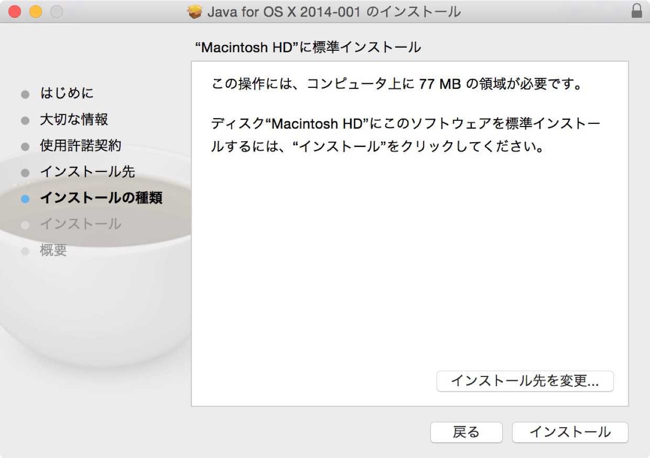Click the package icon beside the window title
The height and width of the screenshot is (458, 650).
click(x=195, y=12)
